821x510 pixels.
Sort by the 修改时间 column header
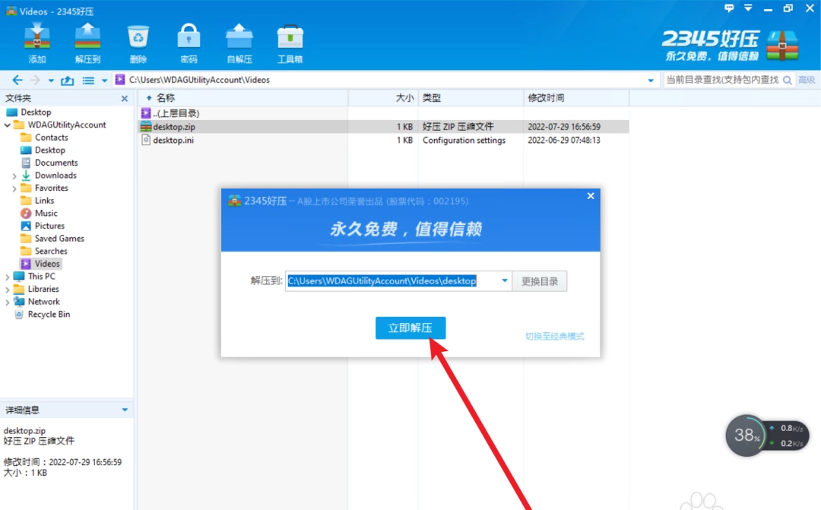click(576, 98)
